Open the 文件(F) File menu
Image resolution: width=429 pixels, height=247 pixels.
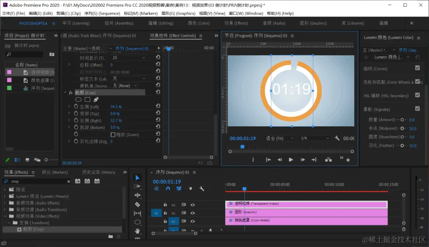(x=14, y=14)
